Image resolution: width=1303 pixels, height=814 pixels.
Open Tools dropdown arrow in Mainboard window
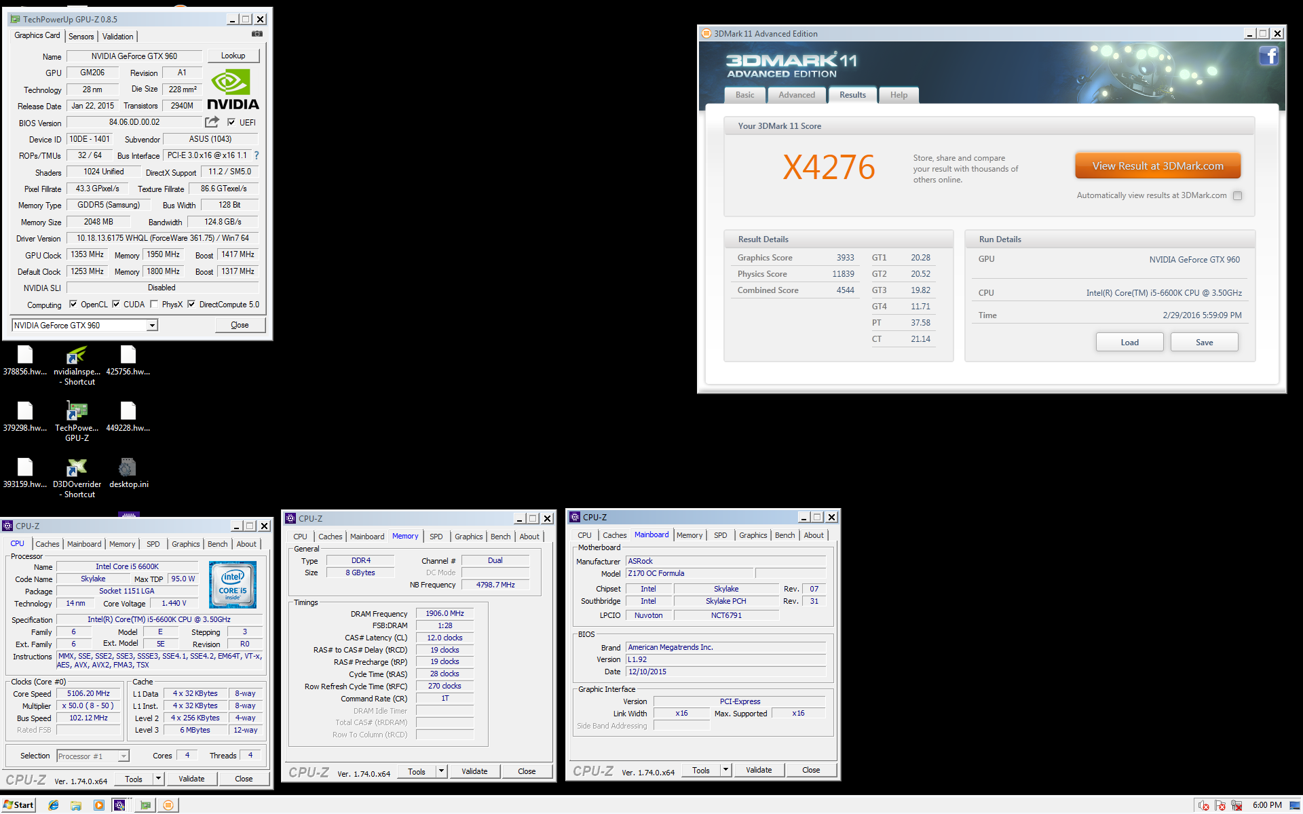725,770
